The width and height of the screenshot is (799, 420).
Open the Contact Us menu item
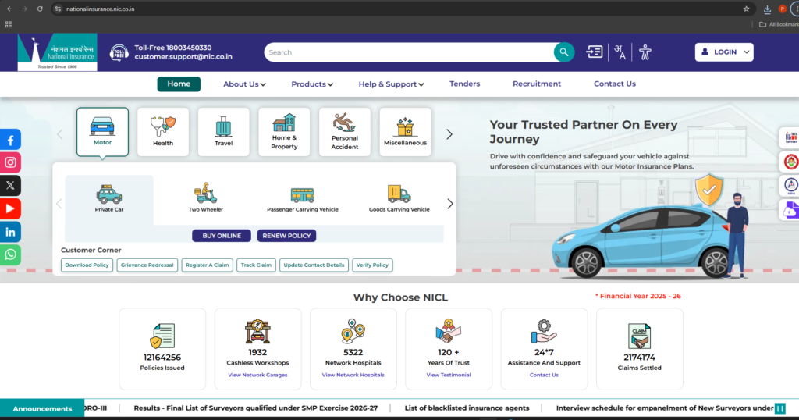tap(615, 84)
